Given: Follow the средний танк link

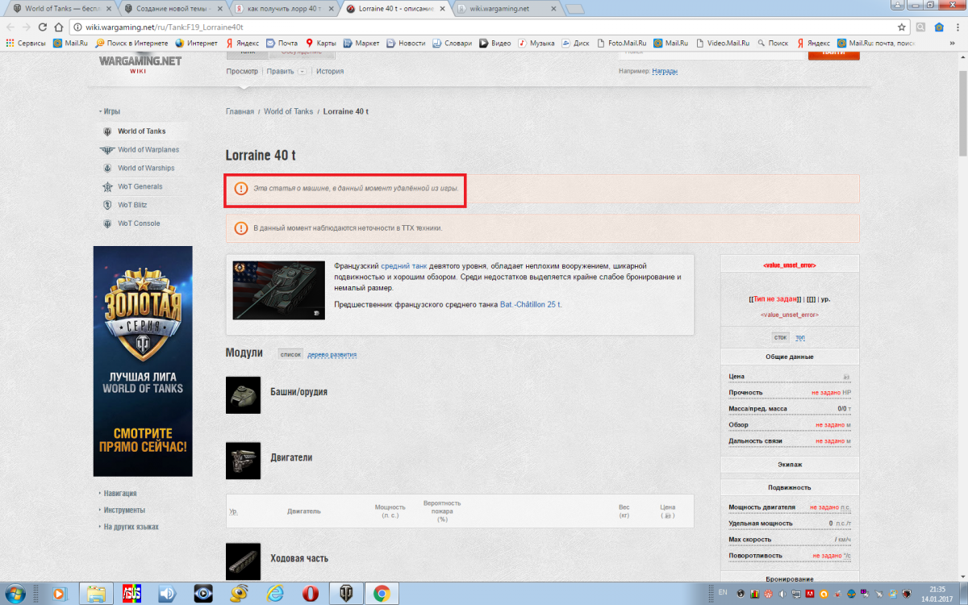Looking at the screenshot, I should 404,265.
